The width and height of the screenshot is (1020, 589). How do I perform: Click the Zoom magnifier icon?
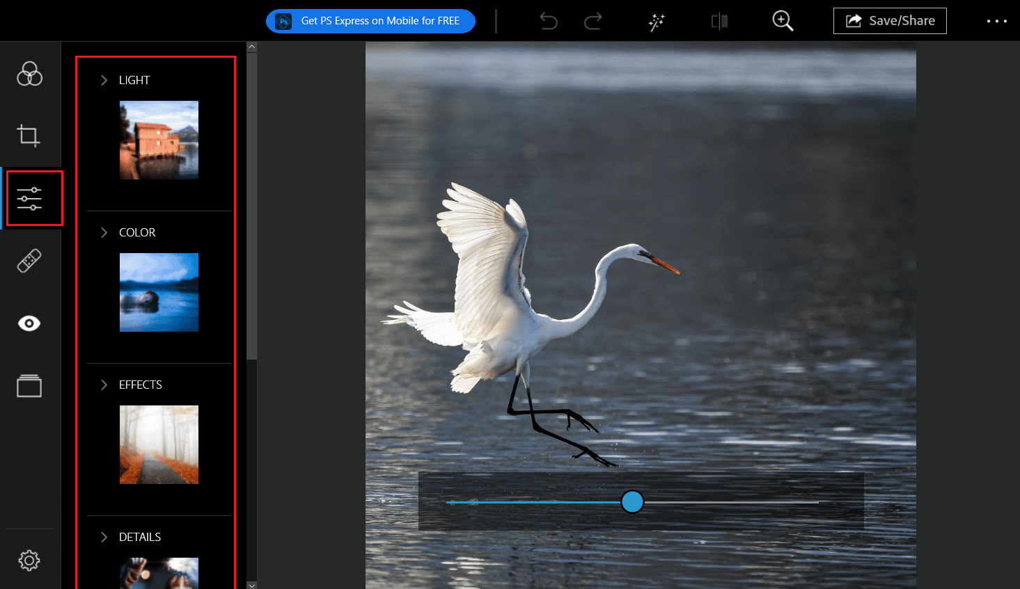pos(783,21)
